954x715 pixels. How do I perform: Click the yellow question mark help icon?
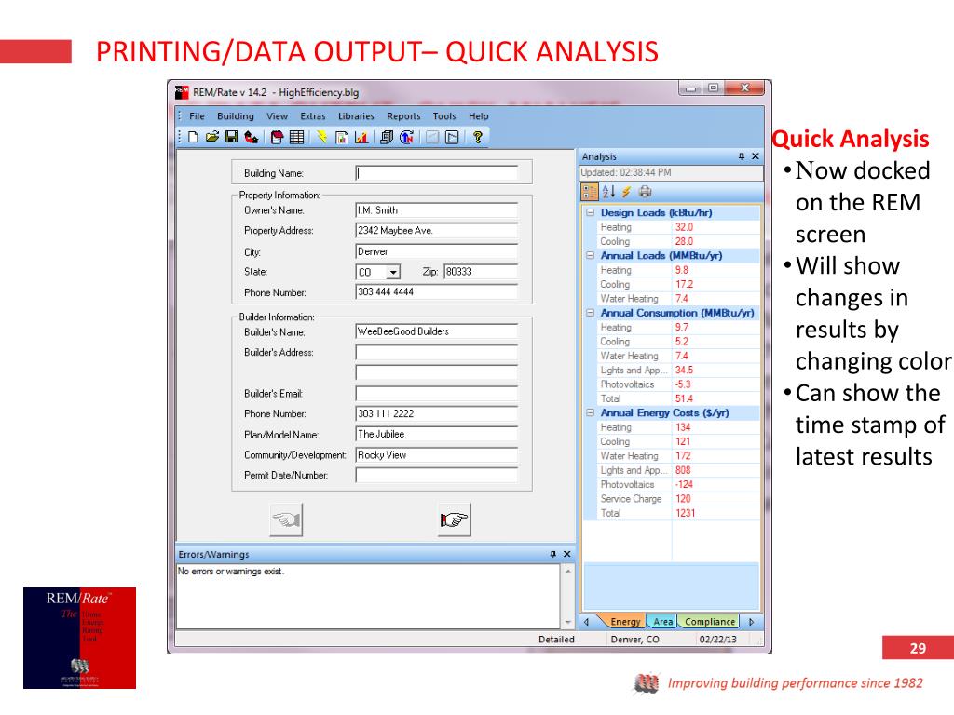point(478,137)
